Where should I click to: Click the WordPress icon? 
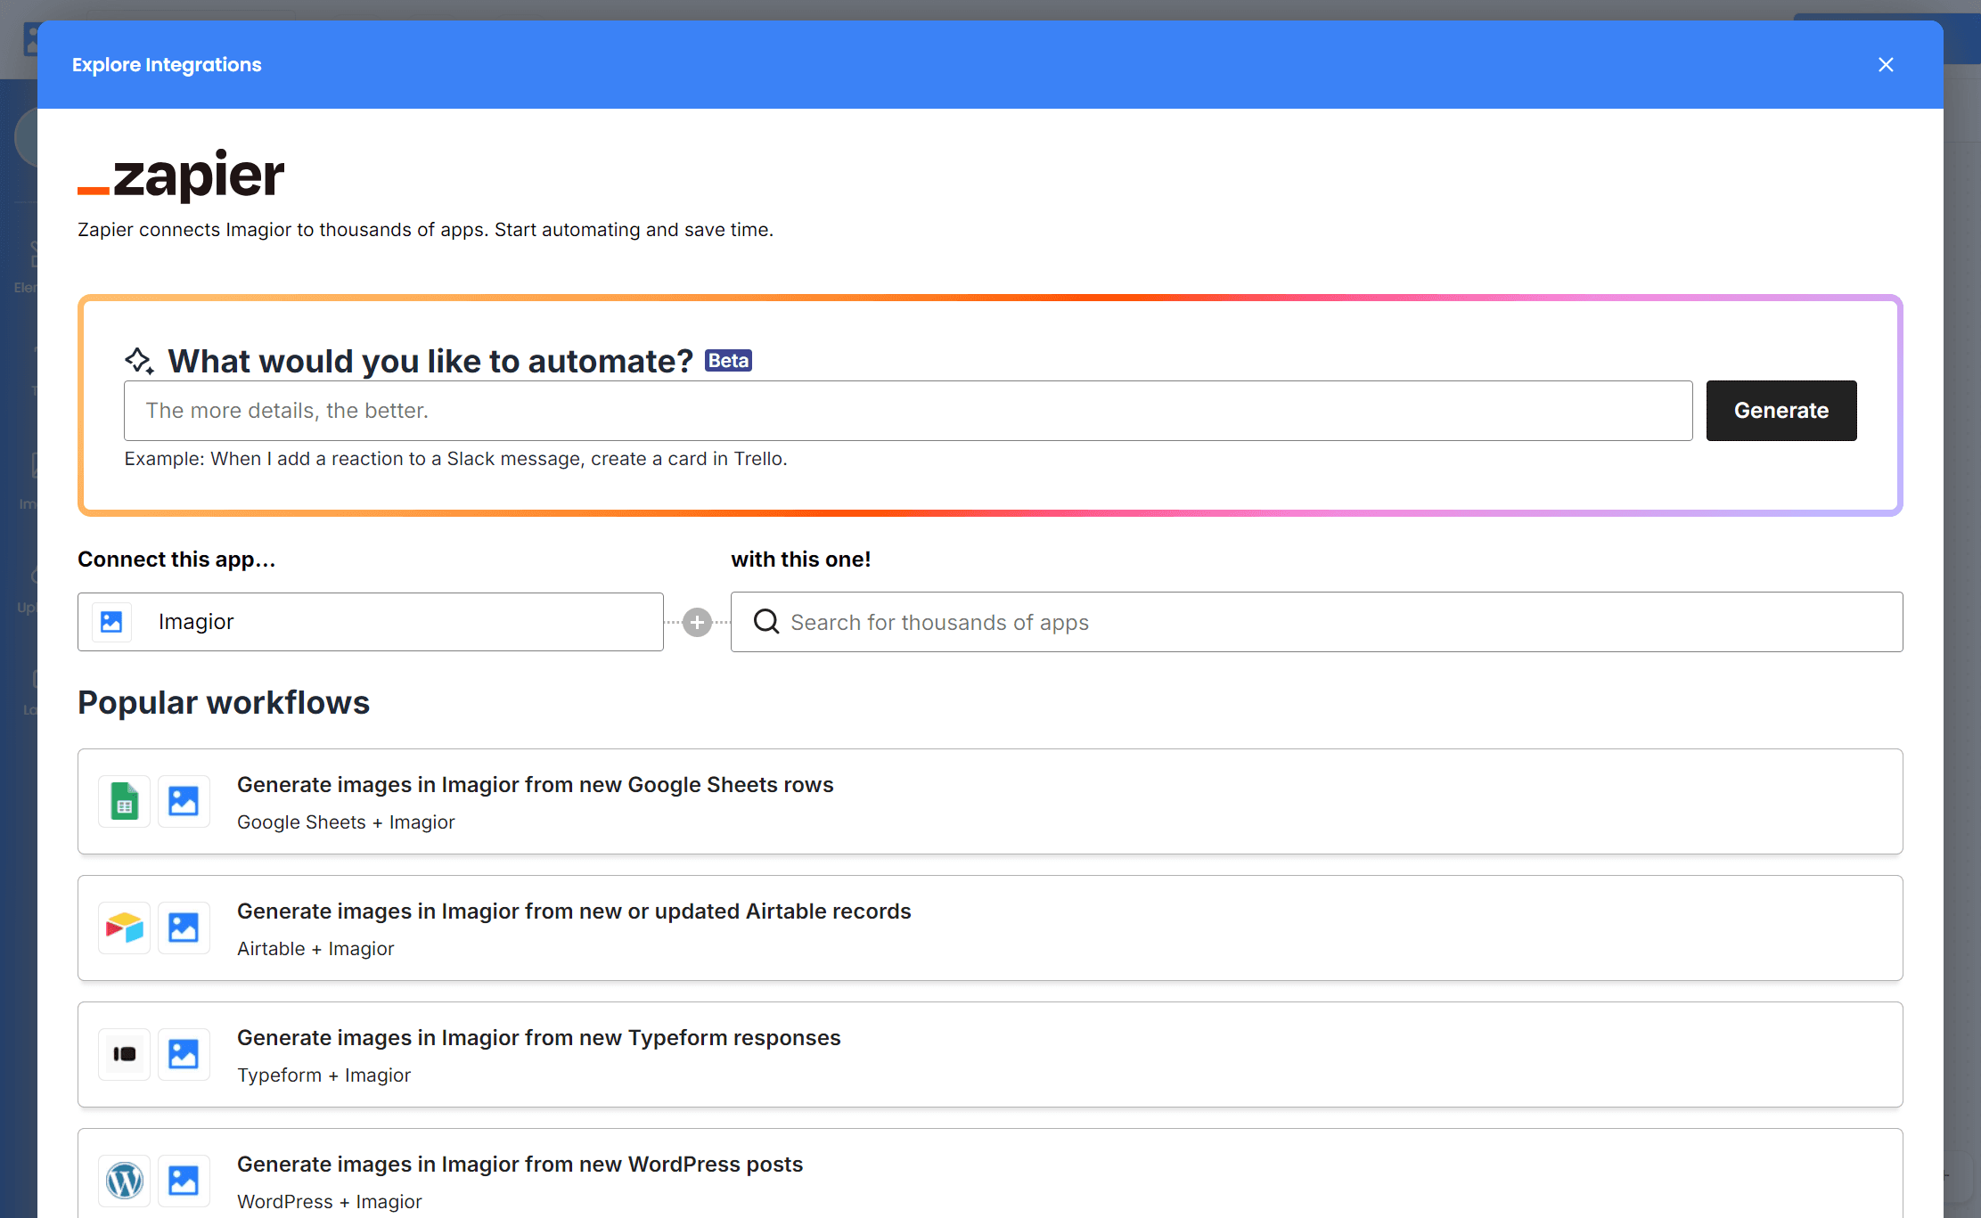124,1181
